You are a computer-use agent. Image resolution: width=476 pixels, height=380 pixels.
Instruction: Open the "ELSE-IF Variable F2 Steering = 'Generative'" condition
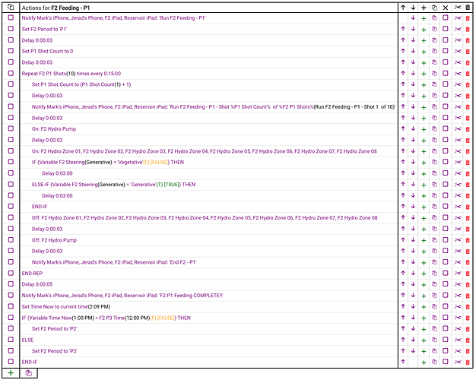(113, 185)
